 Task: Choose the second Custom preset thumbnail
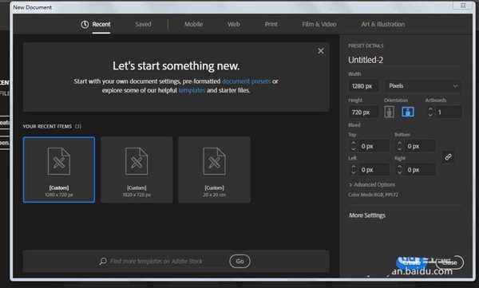pos(137,170)
